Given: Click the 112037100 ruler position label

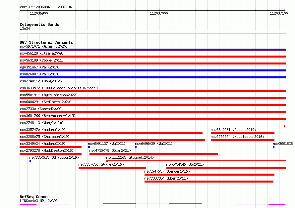Looking at the screenshot, I should tap(279, 13).
